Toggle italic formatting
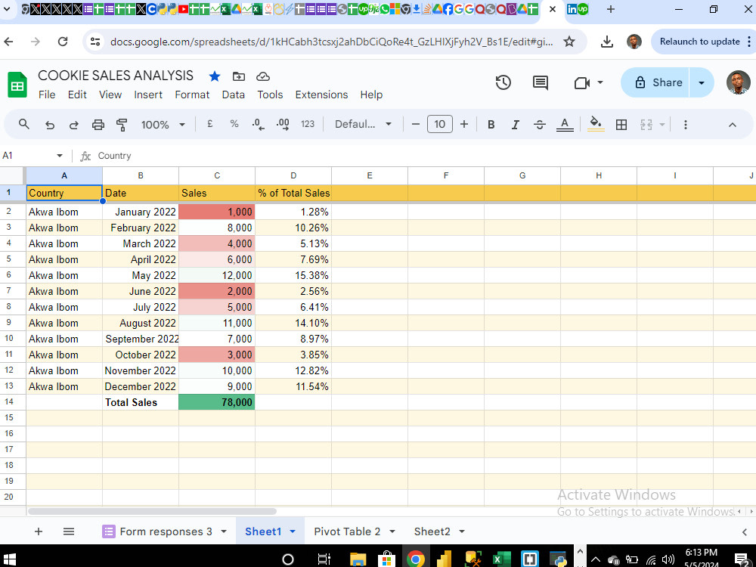Viewport: 756px width, 567px height. [x=515, y=125]
